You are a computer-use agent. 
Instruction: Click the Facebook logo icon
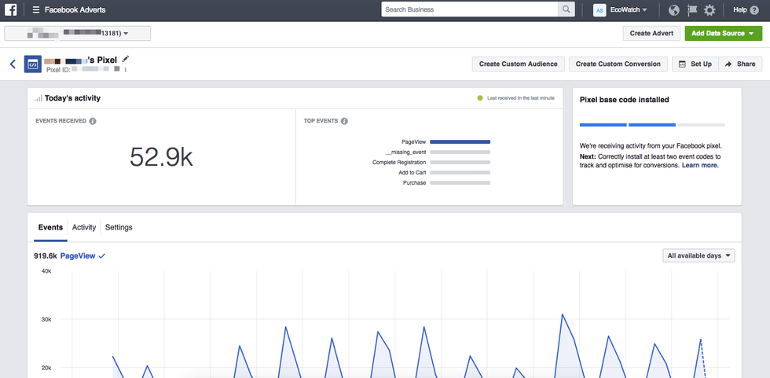[x=12, y=10]
